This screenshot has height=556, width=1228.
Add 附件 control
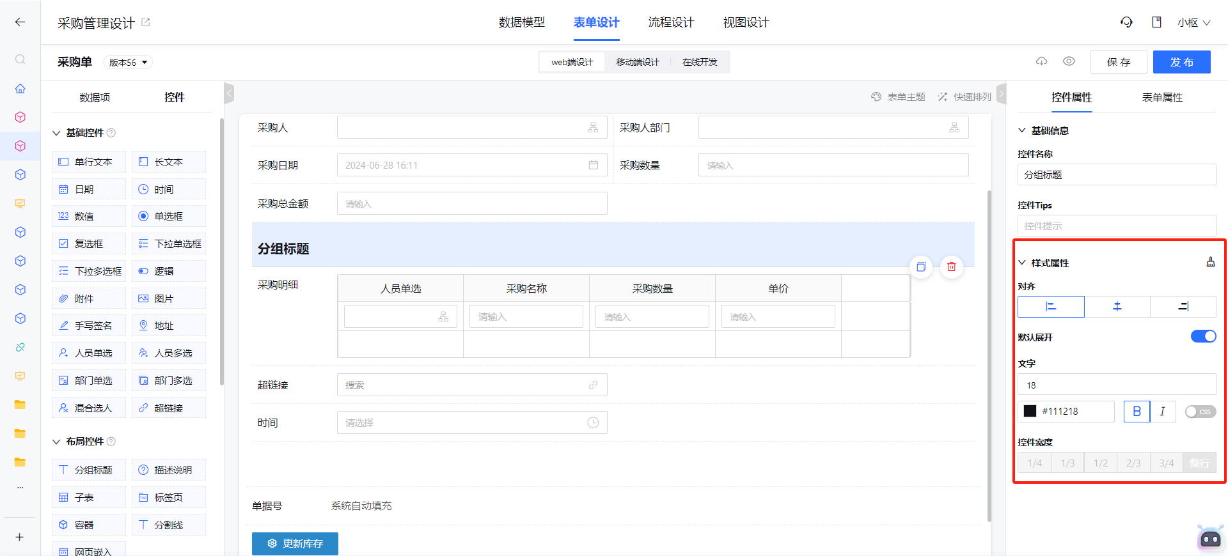(x=89, y=298)
